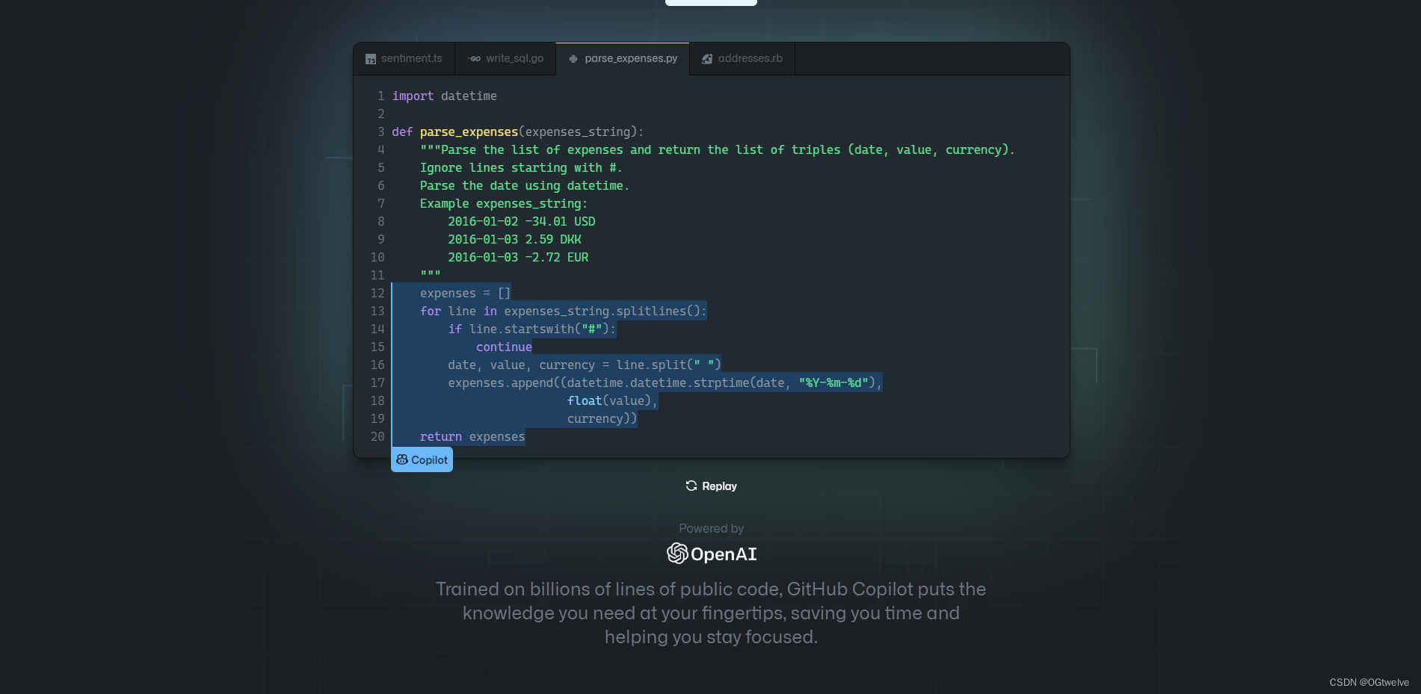Click the Copilot badge below the code

[x=422, y=460]
